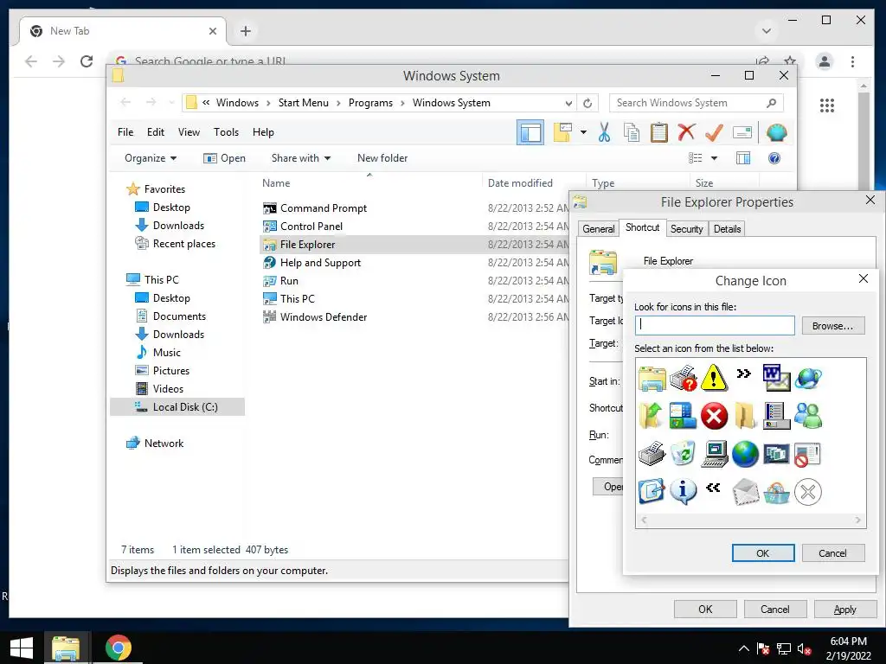
Task: Open the Edit menu
Action: [x=156, y=132]
